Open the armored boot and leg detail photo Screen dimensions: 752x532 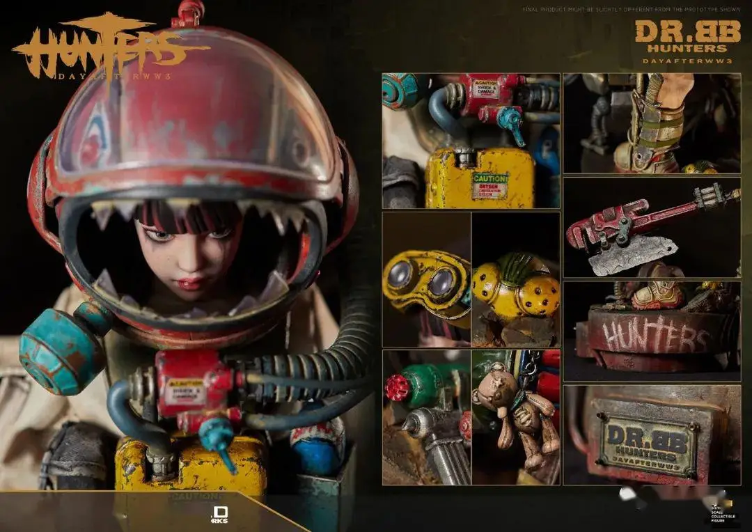tap(652, 123)
